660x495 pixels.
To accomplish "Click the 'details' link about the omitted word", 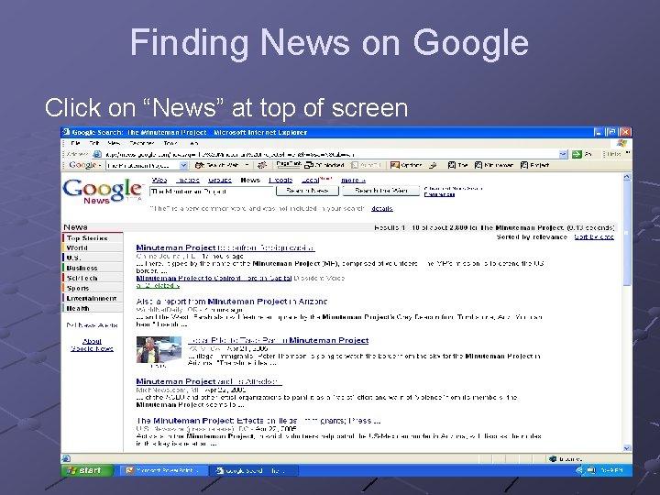I will pyautogui.click(x=381, y=208).
